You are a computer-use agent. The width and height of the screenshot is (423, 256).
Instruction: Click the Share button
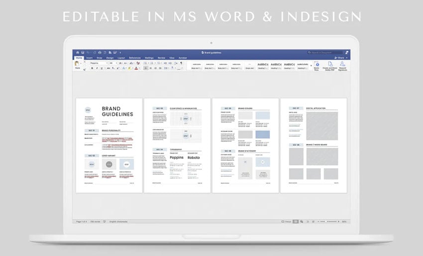click(x=339, y=58)
